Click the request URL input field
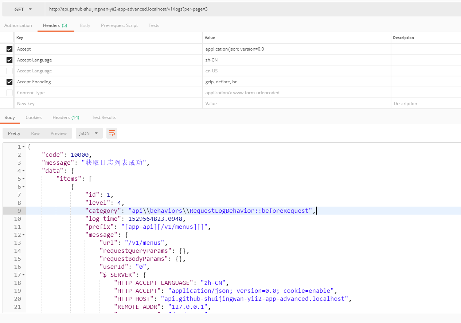This screenshot has width=461, height=323. (251, 9)
